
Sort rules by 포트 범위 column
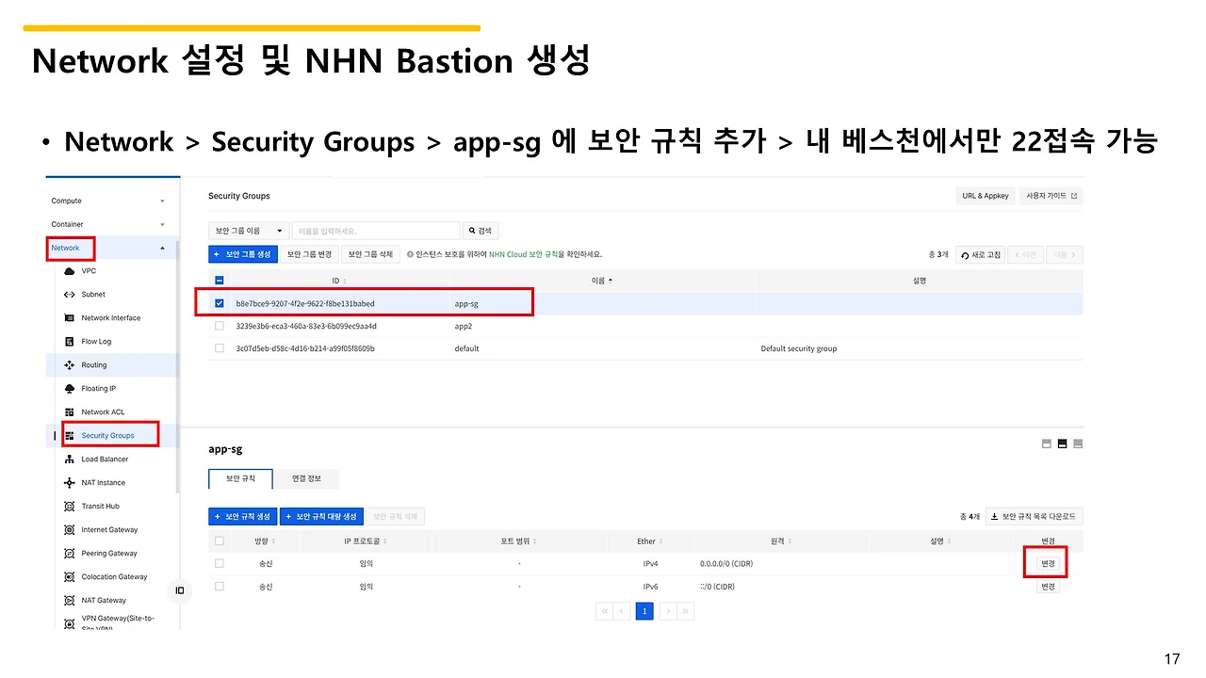point(519,541)
